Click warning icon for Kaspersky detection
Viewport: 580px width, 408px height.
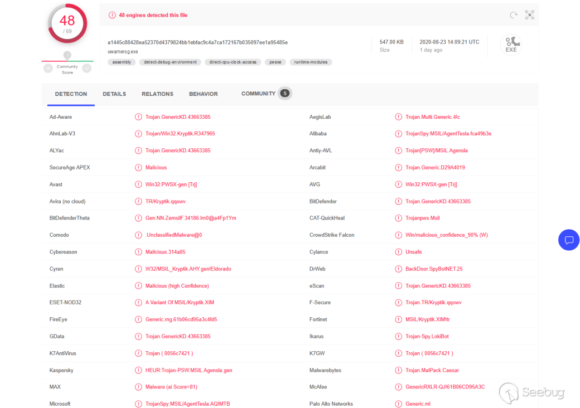coord(138,370)
